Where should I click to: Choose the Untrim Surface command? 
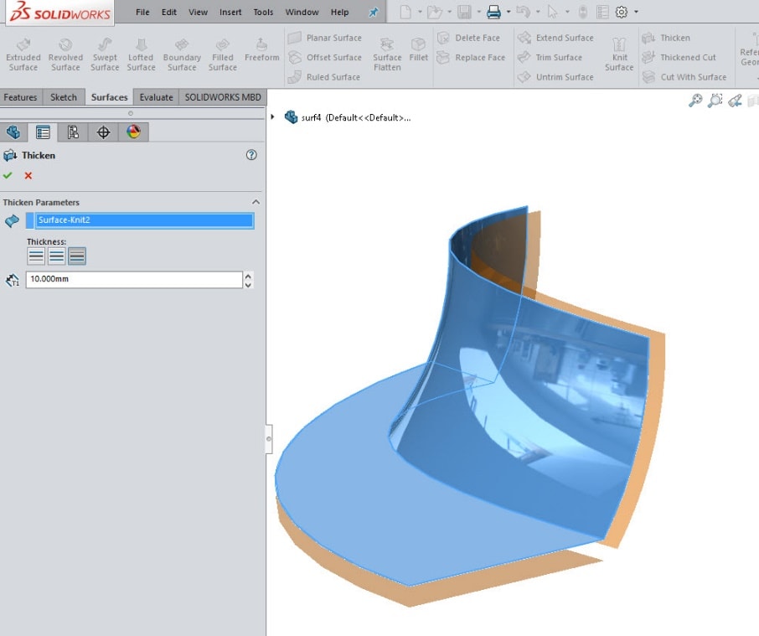pos(555,77)
